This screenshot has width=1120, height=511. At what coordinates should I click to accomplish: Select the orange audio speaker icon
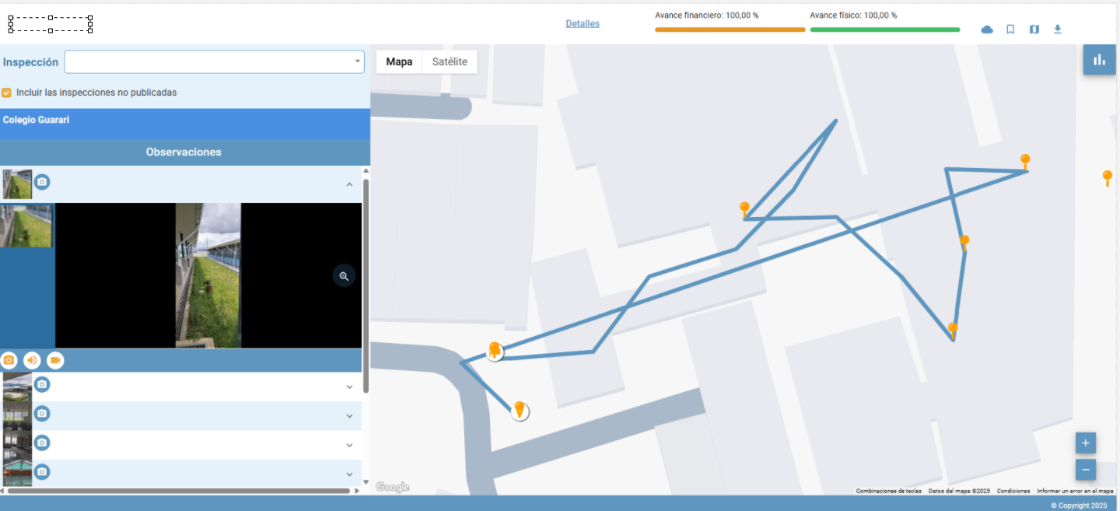point(32,360)
